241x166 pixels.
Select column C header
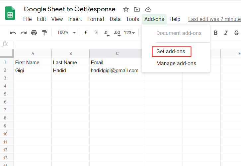[117, 54]
